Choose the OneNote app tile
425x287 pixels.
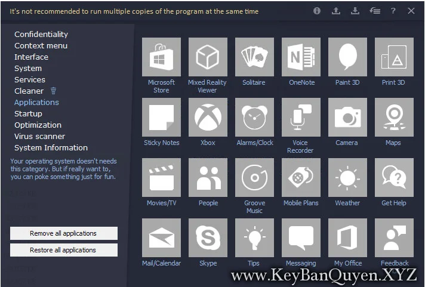(x=301, y=57)
